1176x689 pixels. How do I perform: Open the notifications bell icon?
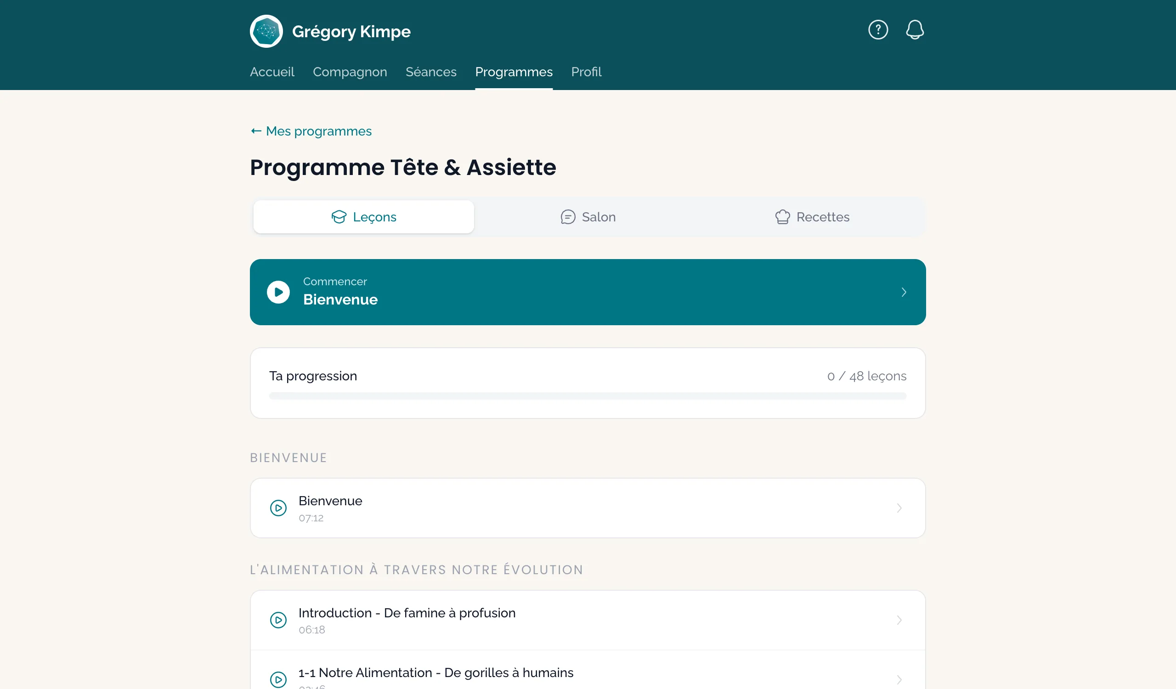[915, 30]
